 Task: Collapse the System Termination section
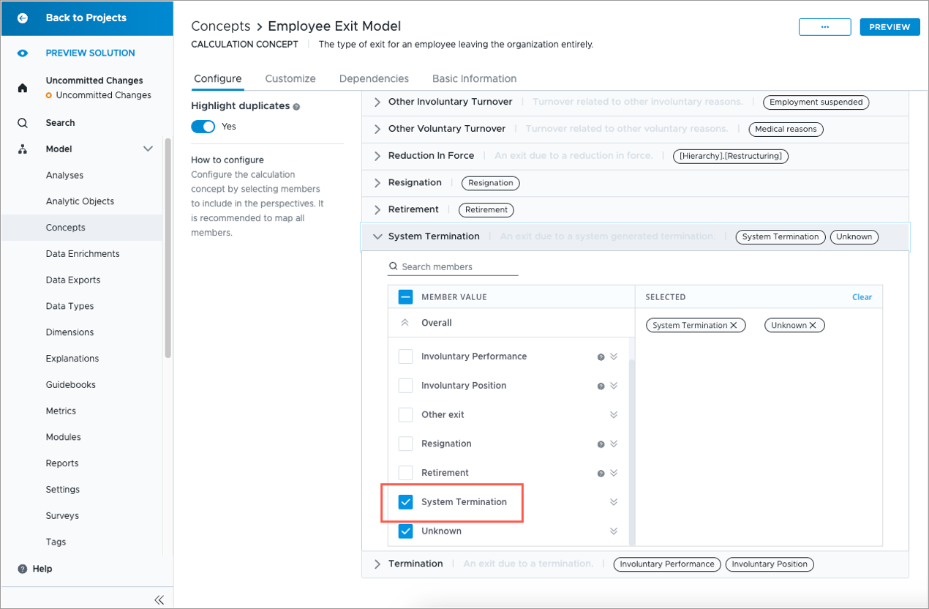click(377, 237)
